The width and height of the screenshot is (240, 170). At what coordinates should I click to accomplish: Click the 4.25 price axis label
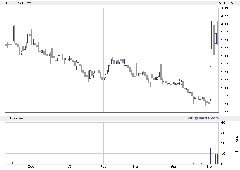pos(225,16)
